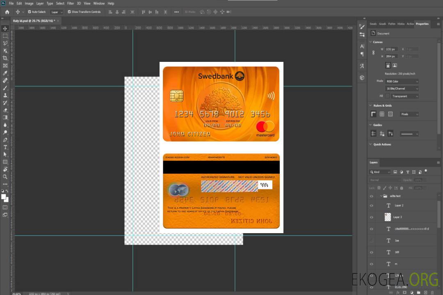
Task: Open the Fill Transparent dropdown
Action: tap(404, 96)
